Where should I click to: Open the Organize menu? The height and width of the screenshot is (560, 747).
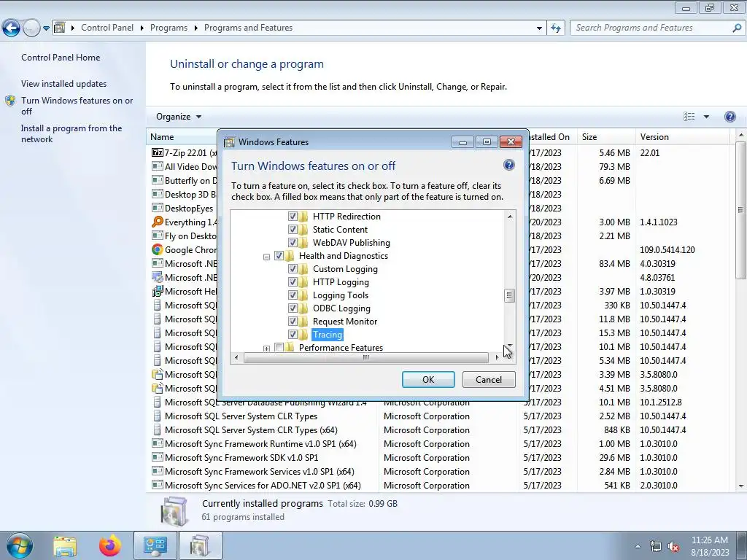179,117
